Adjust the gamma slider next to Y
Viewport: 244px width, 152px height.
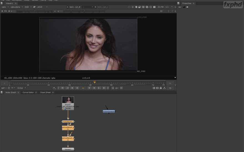[84, 12]
